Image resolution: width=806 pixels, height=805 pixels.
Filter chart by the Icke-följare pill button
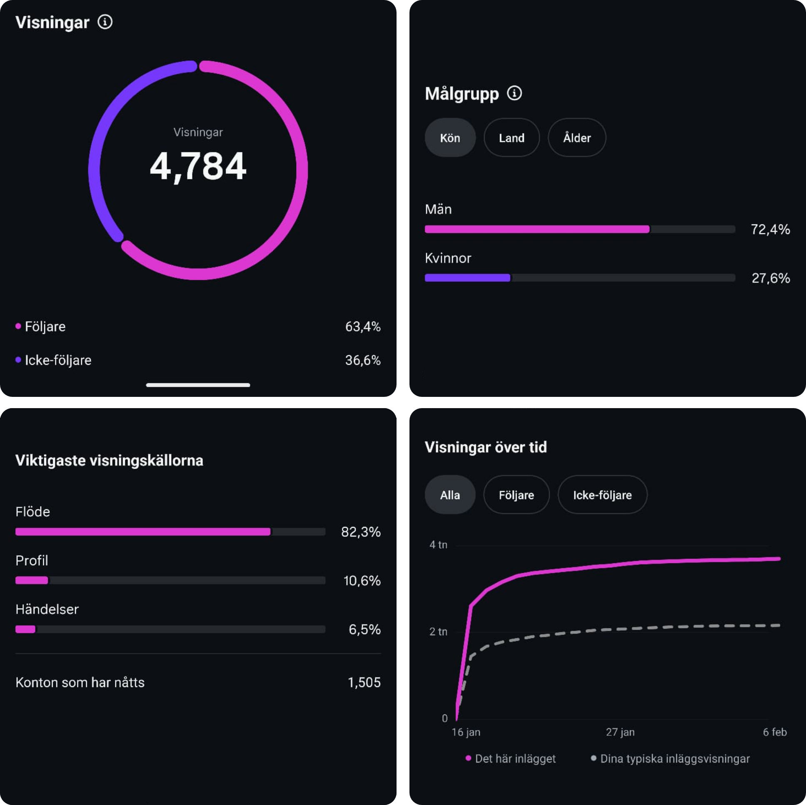pos(602,495)
